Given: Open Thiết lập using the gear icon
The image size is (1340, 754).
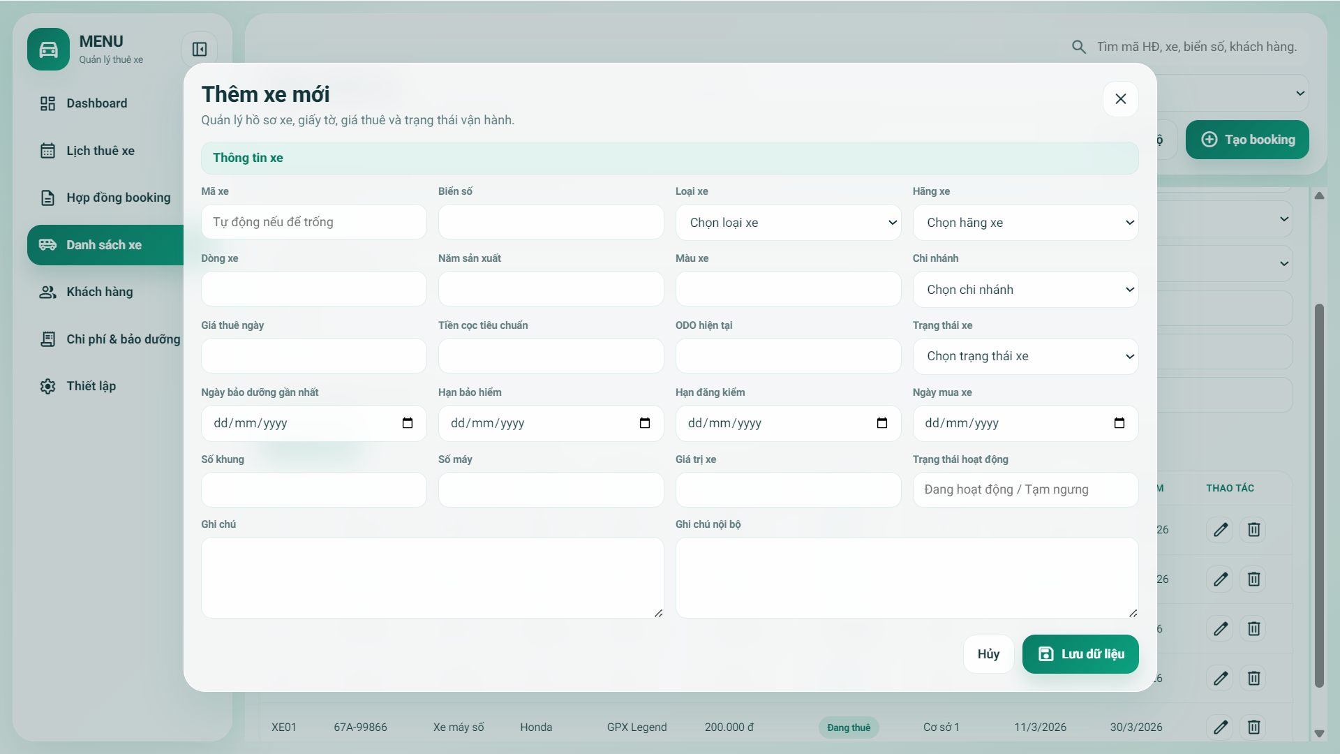Looking at the screenshot, I should 47,386.
